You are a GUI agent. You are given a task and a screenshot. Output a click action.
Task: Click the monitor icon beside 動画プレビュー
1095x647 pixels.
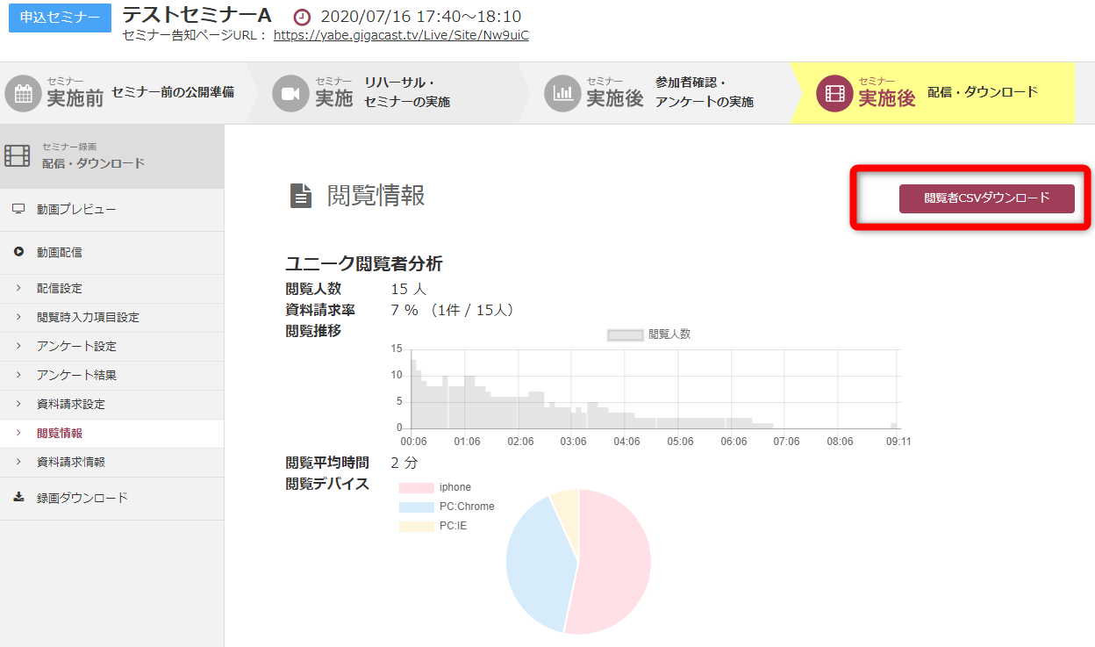click(x=18, y=209)
